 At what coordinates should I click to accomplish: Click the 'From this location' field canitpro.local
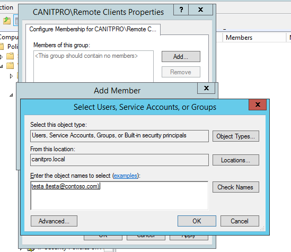coord(119,160)
